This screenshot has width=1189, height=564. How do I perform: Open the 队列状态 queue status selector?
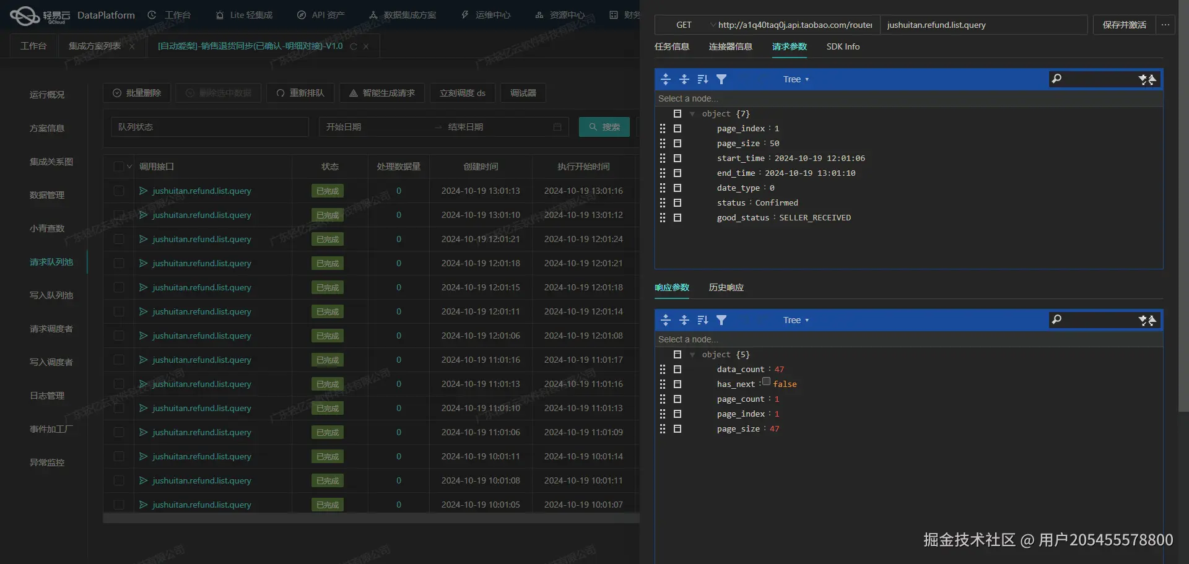[210, 127]
